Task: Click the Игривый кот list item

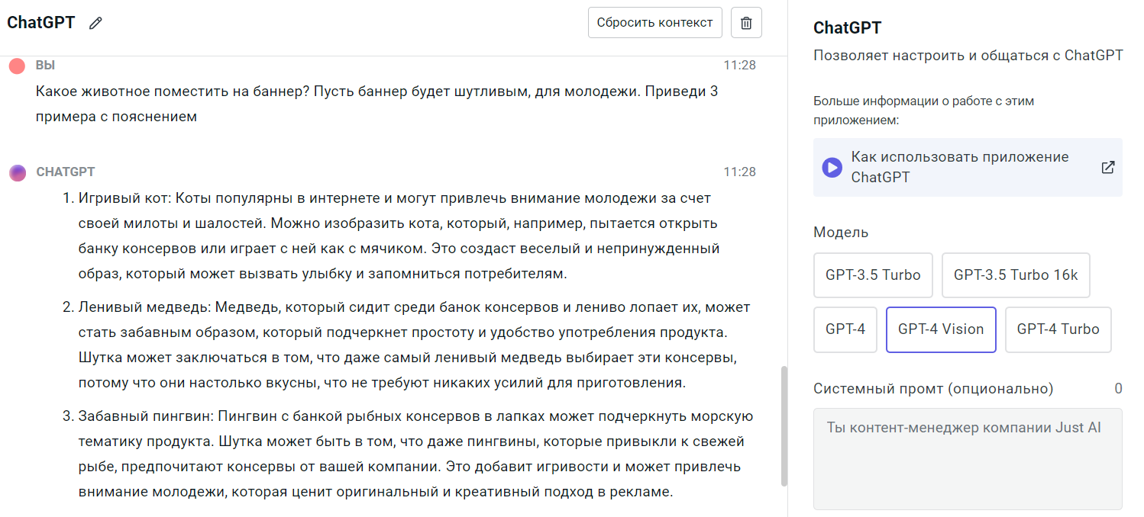Action: click(x=397, y=236)
